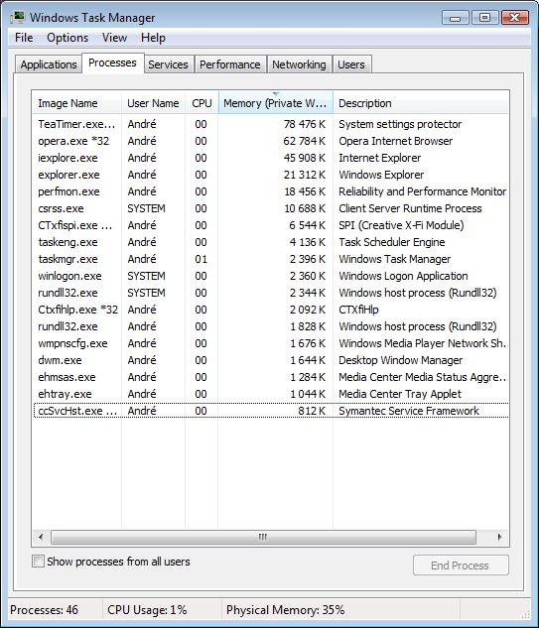Select the CTxfispi.exe process

click(271, 225)
